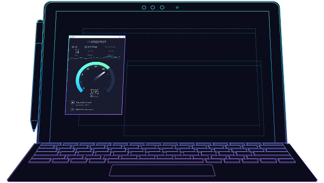Click the teal throughput graph line
The image size is (324, 183).
pyautogui.click(x=94, y=58)
